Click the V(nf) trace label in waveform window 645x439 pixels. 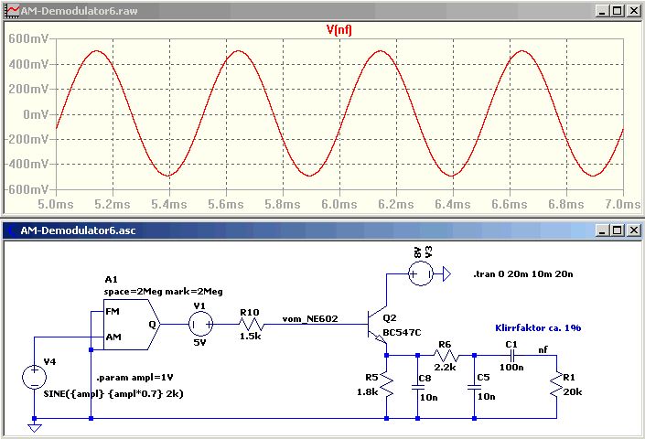coord(339,30)
